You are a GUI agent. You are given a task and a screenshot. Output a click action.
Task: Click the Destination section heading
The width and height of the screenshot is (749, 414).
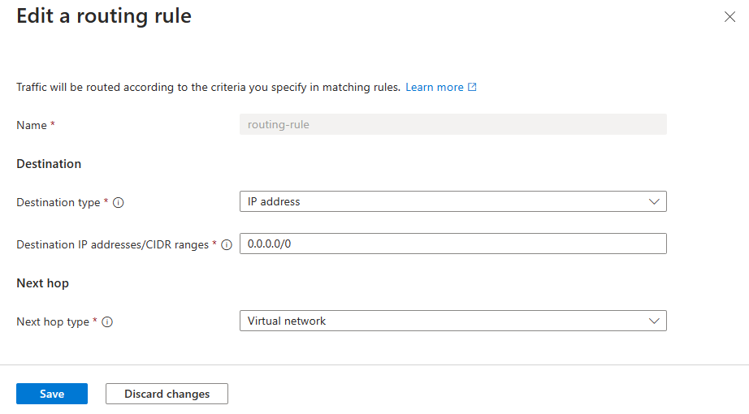coord(49,164)
